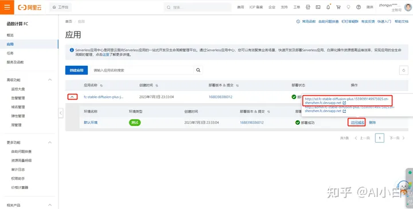Open version 1688398386012 in the application row
Image resolution: width=413 pixels, height=209 pixels.
click(220, 97)
